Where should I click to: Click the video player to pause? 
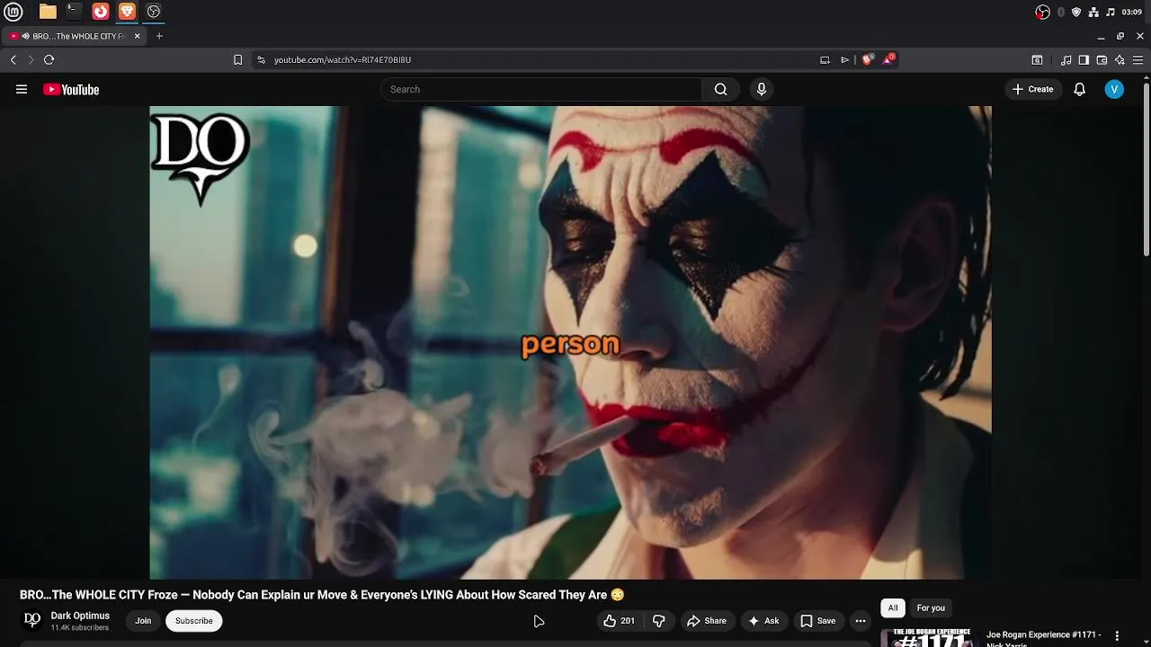point(570,342)
